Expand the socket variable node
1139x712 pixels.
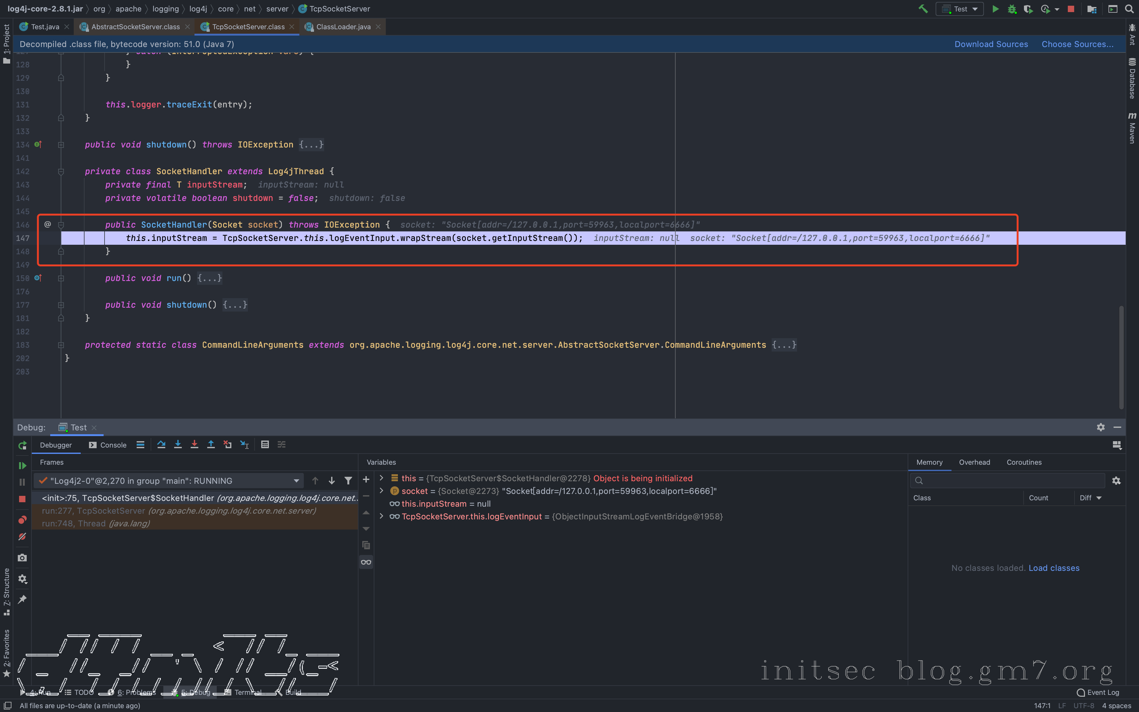coord(382,491)
